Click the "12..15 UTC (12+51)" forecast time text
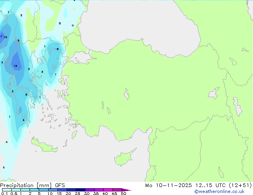This screenshot has height=195, width=253. point(223,185)
